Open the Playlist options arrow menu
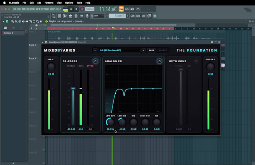255x165 pixels. (3, 21)
